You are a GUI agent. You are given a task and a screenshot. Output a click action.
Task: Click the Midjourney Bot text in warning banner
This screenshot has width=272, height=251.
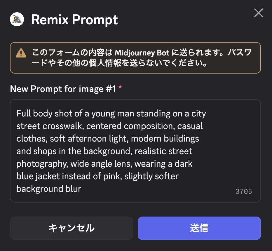click(142, 53)
